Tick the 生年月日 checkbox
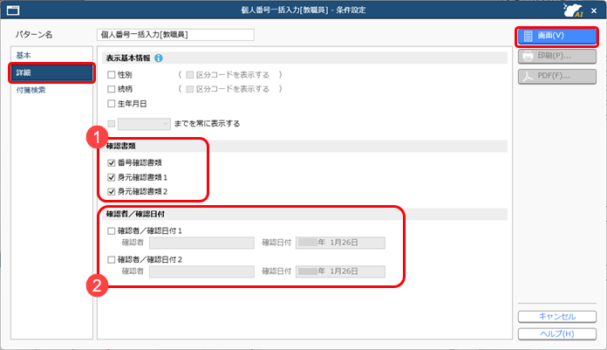Screen dimensions: 607x350 pos(112,104)
